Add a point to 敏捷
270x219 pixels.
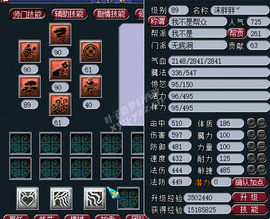251,170
